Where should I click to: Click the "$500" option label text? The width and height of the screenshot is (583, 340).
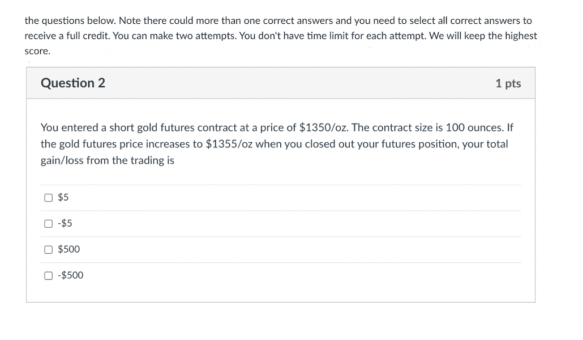69,249
